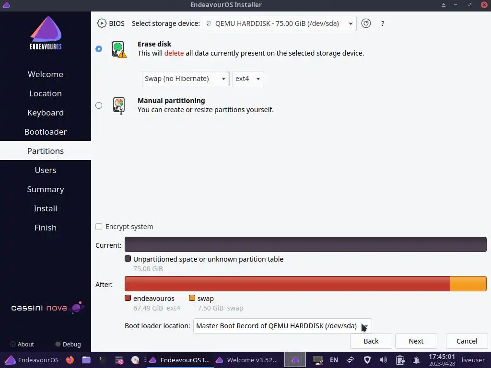Click the Debug toggle icon

[x=58, y=344]
